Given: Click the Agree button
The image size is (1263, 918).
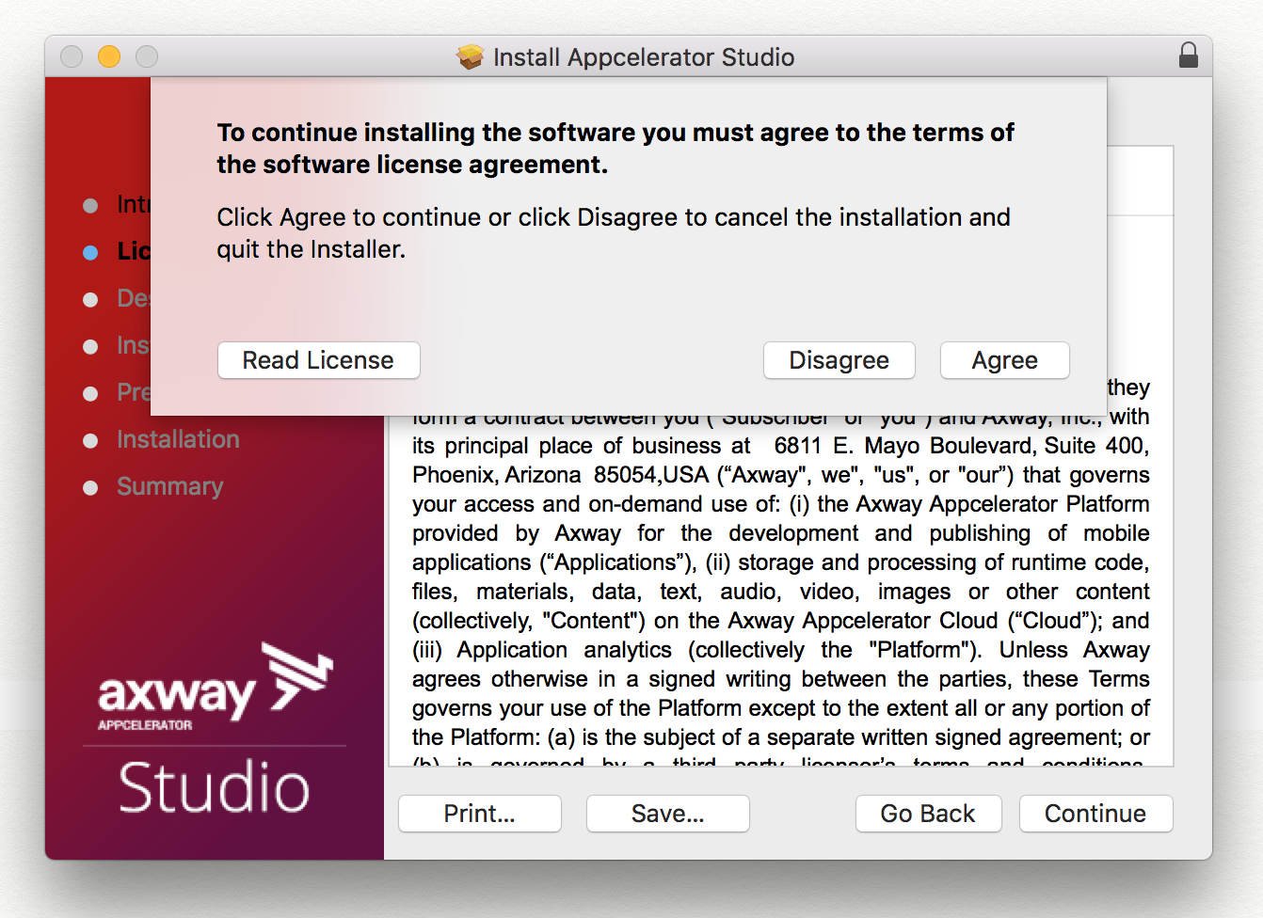Looking at the screenshot, I should (x=1004, y=360).
